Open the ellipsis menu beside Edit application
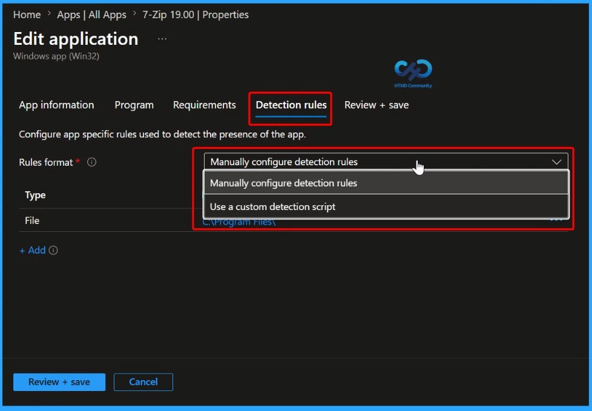The width and height of the screenshot is (592, 411). click(x=162, y=39)
